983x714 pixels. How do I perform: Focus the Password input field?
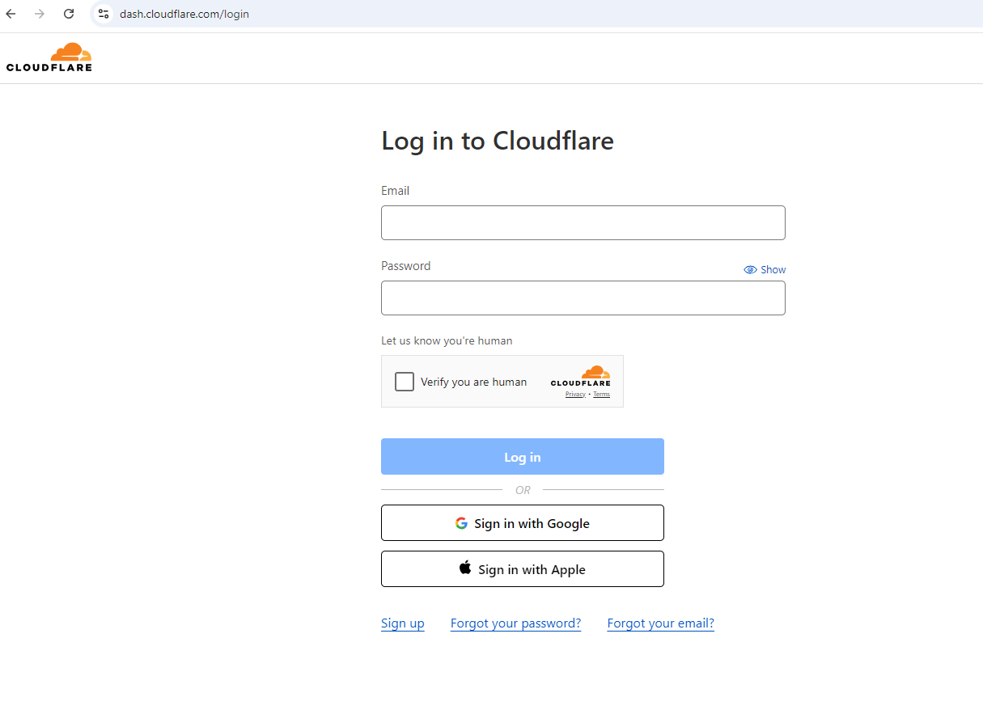point(583,298)
